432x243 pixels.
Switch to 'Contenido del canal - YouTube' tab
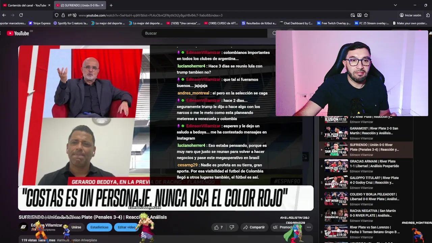coord(27,5)
